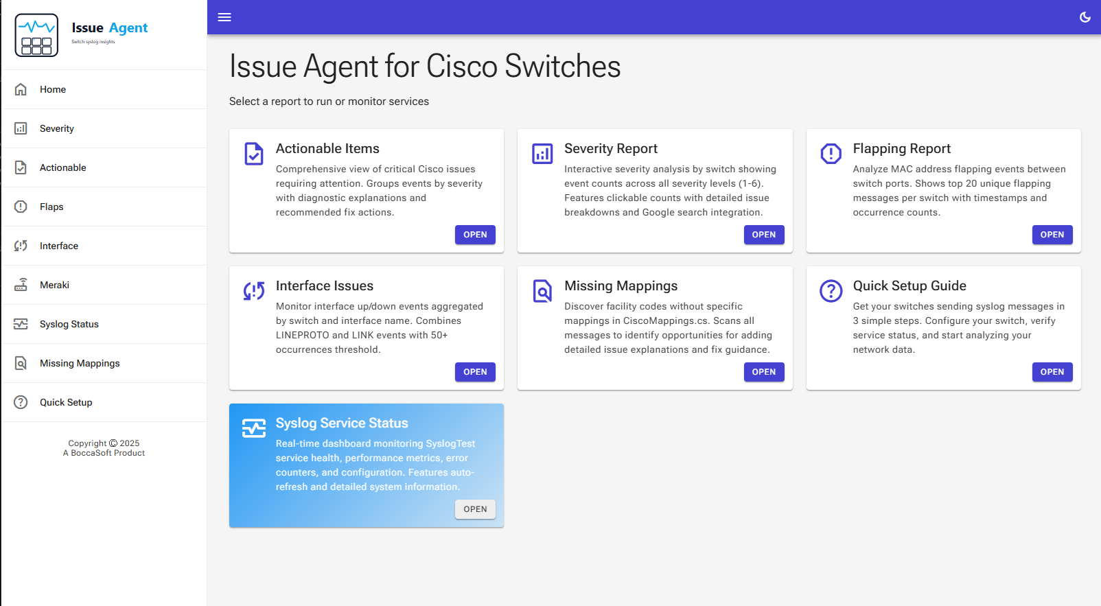Click the Issue Agent brand name text
1101x606 pixels.
(110, 28)
